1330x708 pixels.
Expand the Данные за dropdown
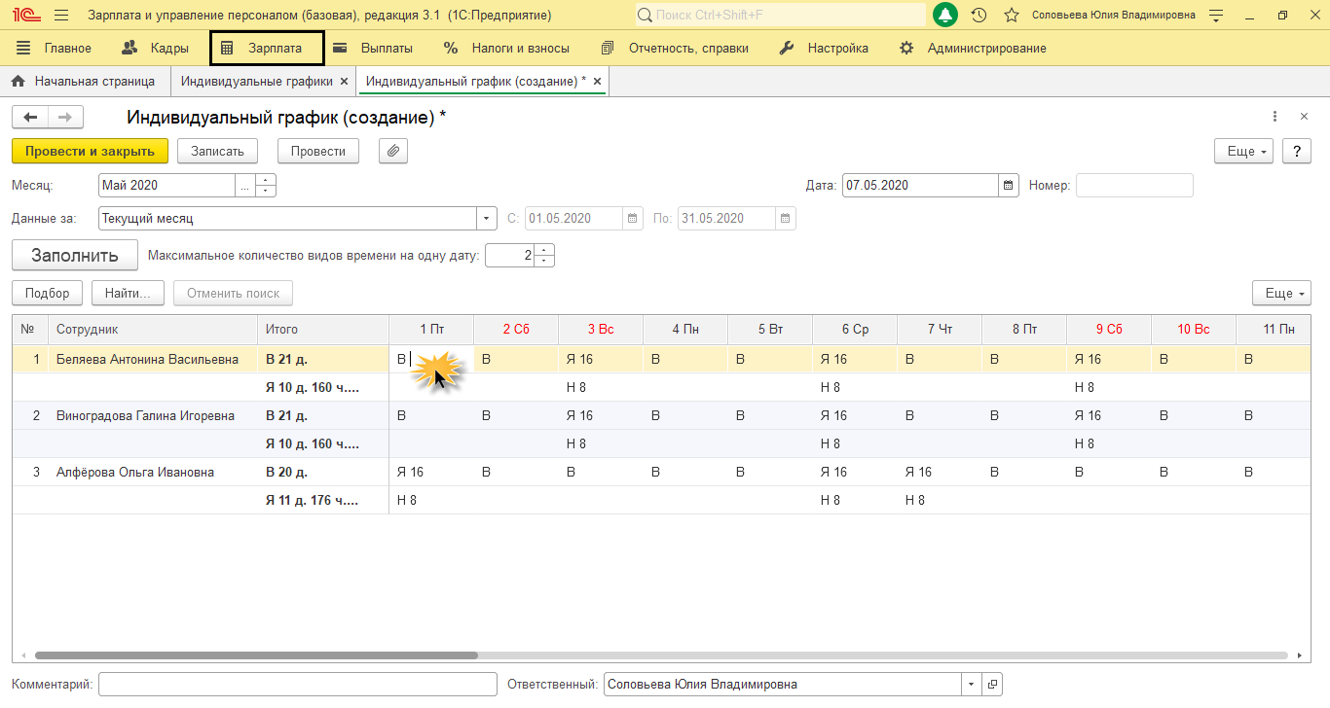click(x=487, y=218)
